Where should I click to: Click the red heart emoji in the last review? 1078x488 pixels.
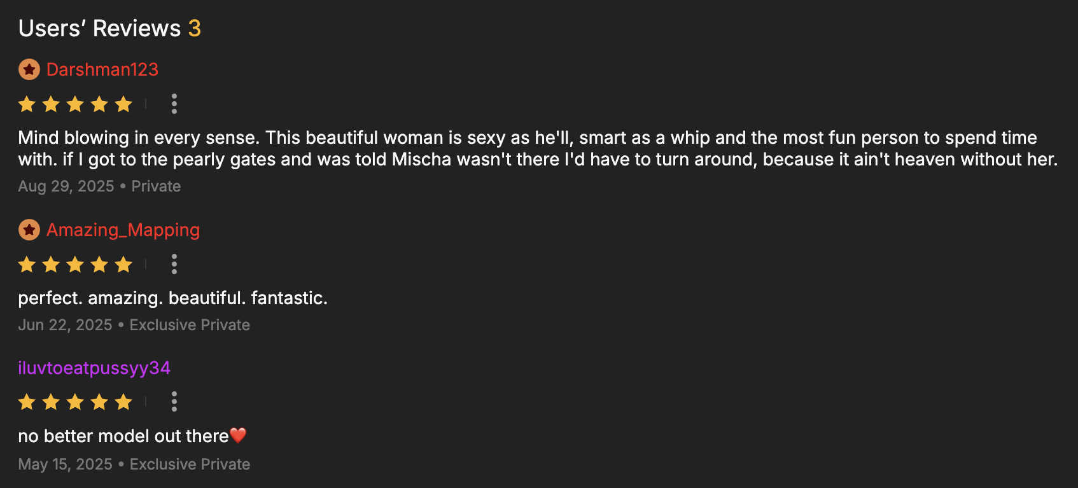tap(238, 436)
